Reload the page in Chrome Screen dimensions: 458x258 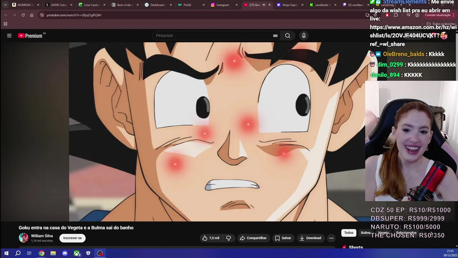tap(23, 15)
